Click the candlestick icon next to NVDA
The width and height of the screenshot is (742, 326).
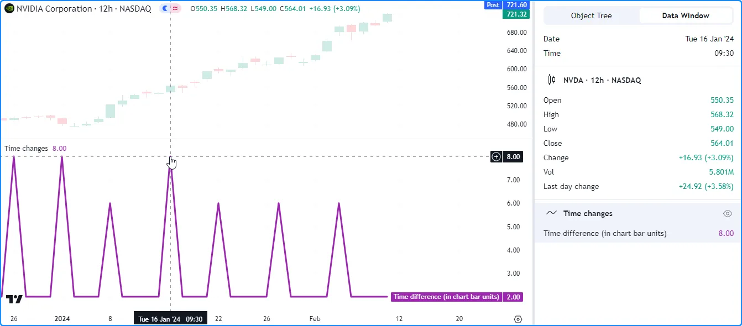551,80
